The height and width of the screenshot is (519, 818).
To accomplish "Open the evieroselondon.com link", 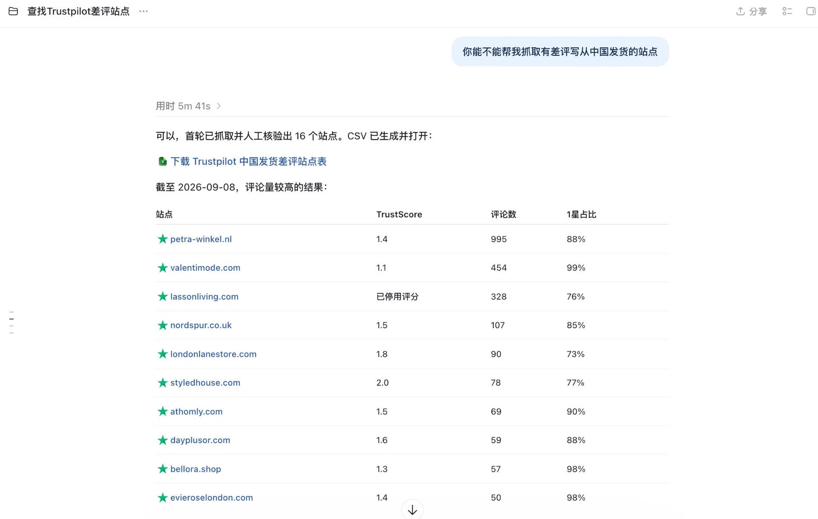I will (212, 498).
